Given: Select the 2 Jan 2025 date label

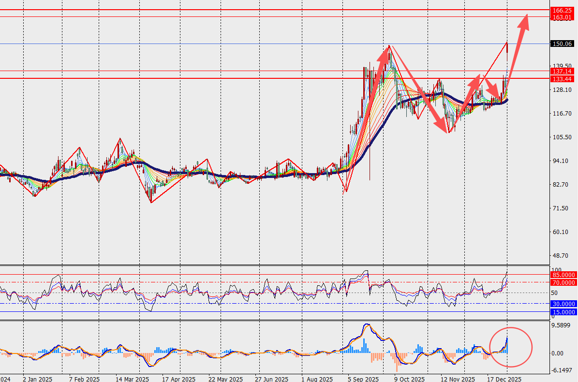Looking at the screenshot, I should click(x=37, y=378).
